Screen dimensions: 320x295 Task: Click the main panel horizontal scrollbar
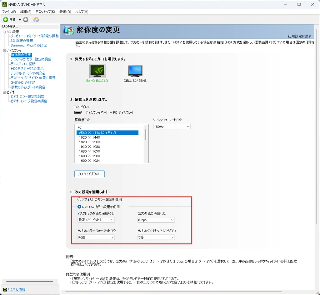pos(173,292)
